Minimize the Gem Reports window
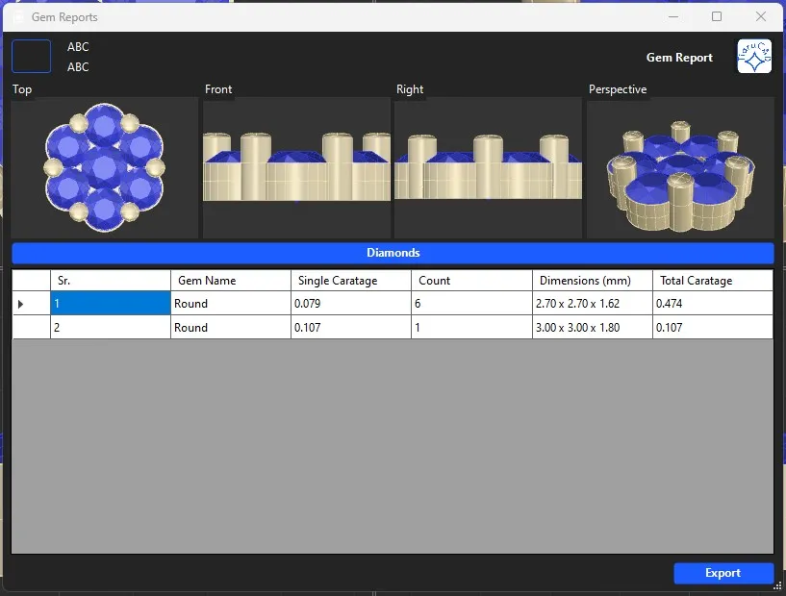 tap(672, 16)
